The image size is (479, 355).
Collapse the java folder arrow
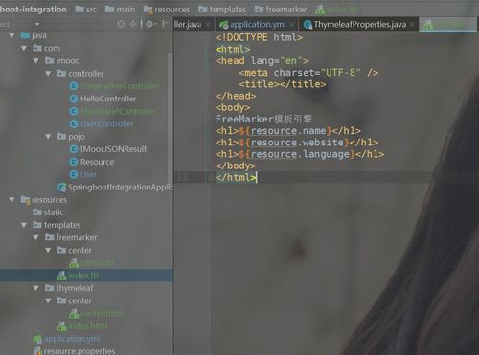click(11, 35)
